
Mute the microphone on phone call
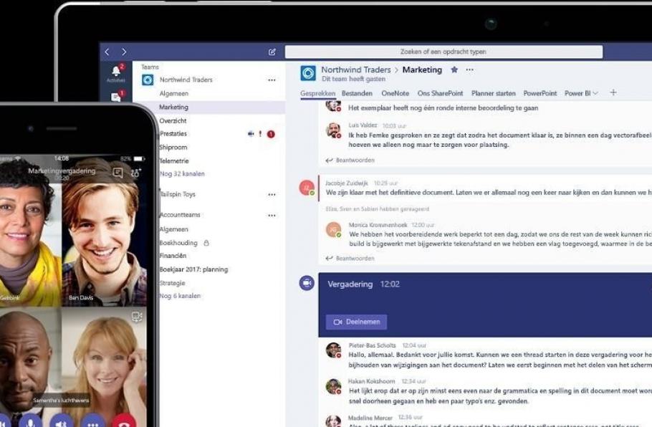click(x=30, y=421)
